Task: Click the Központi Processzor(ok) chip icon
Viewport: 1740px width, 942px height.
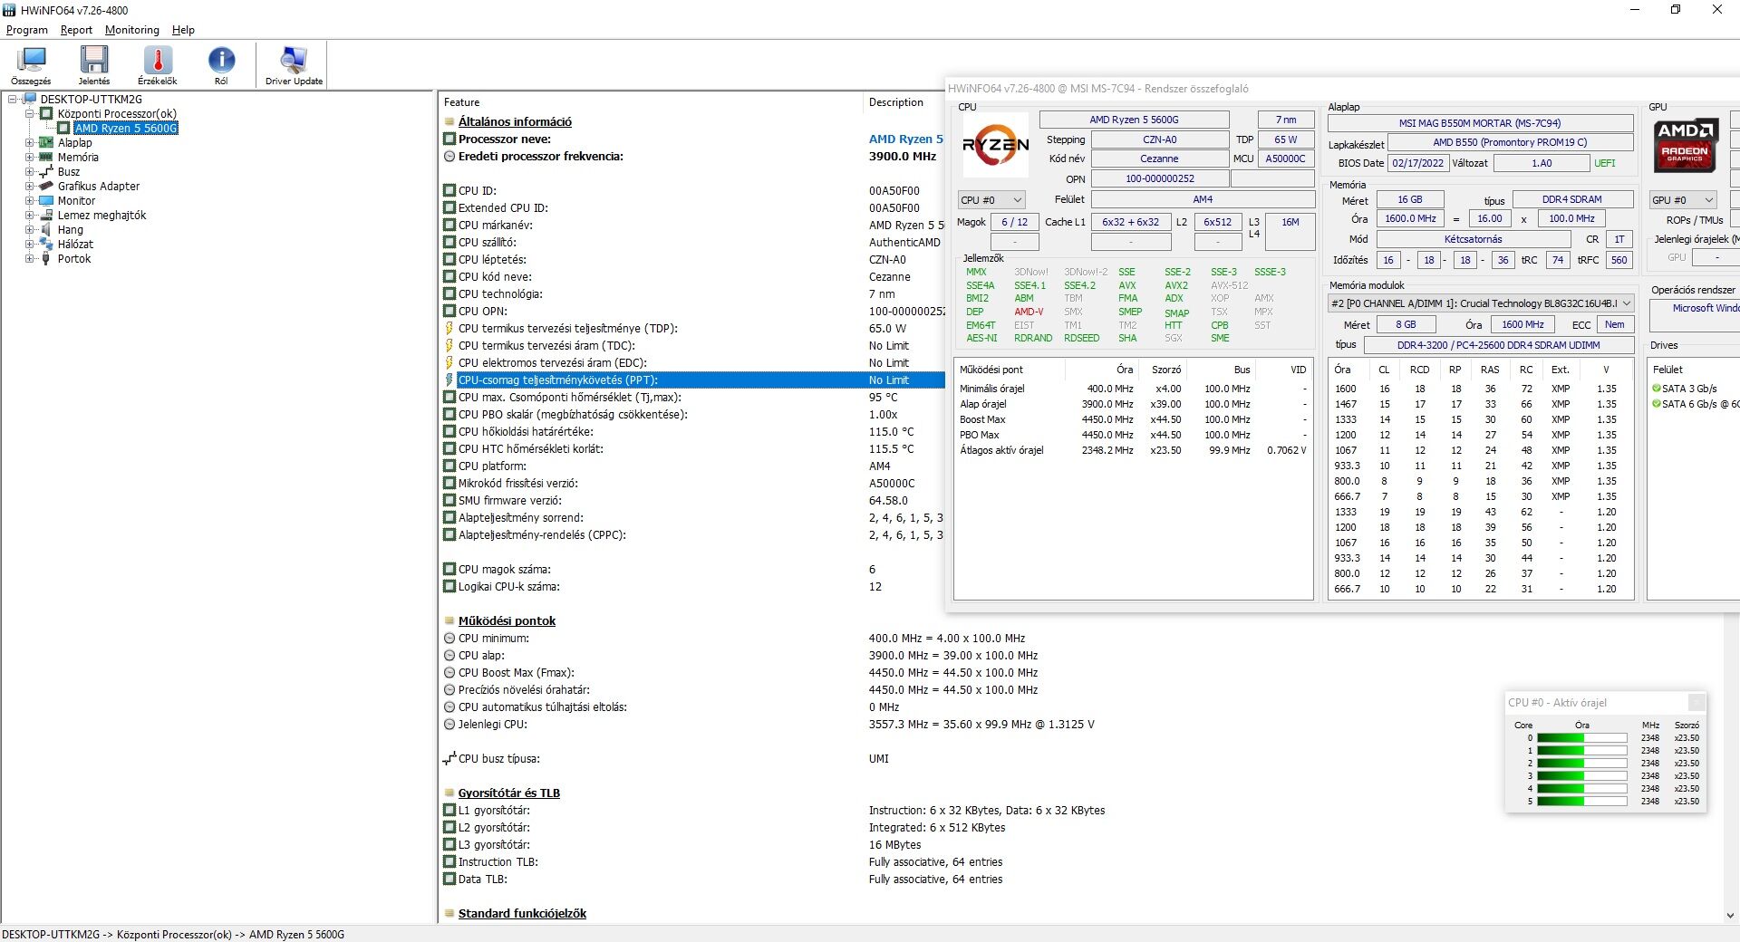Action: [x=46, y=113]
